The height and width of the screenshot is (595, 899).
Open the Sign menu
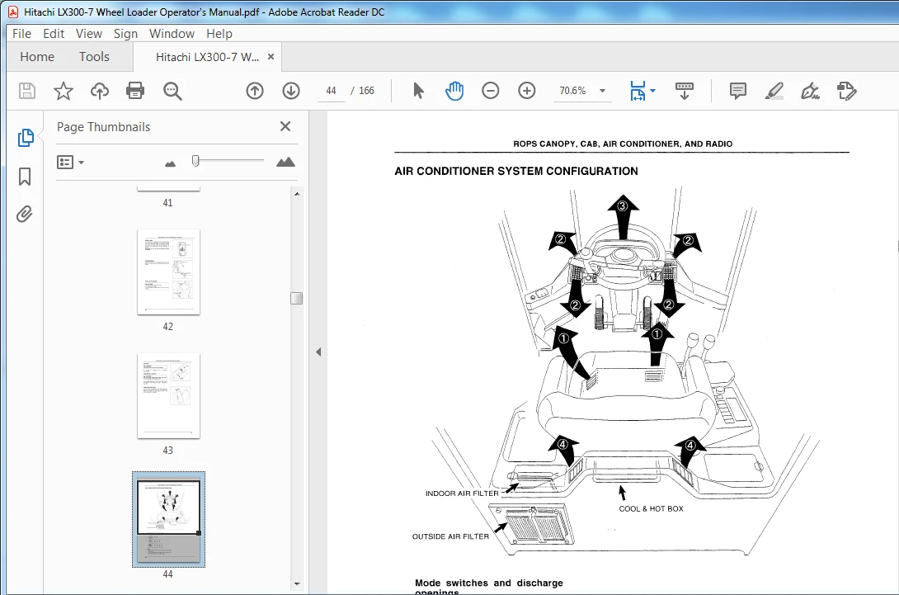[x=125, y=34]
